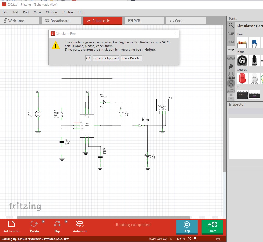Click the horizontal canvas scrollbar

click(x=104, y=218)
